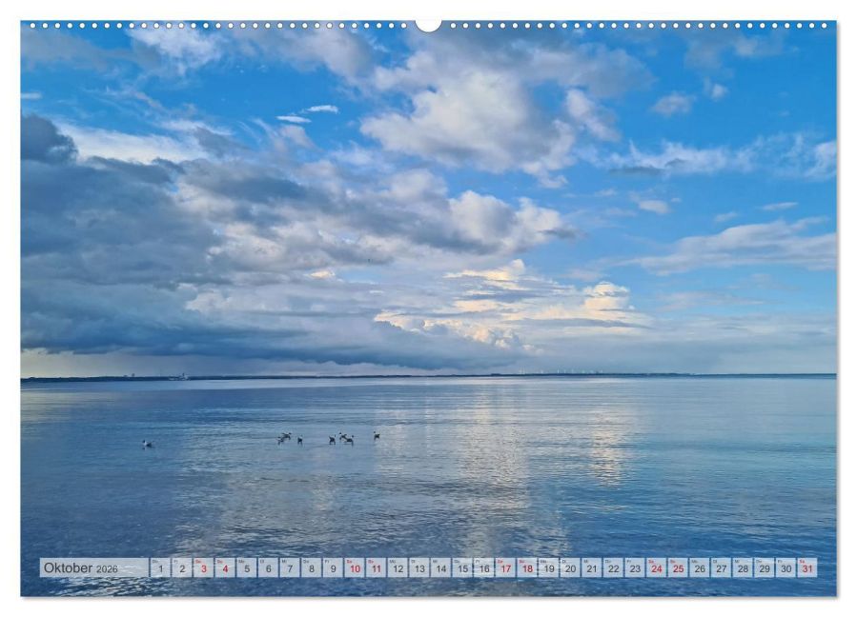Viewport: 857px width, 617px height.
Task: Click the last date 31
Action: coord(806,568)
